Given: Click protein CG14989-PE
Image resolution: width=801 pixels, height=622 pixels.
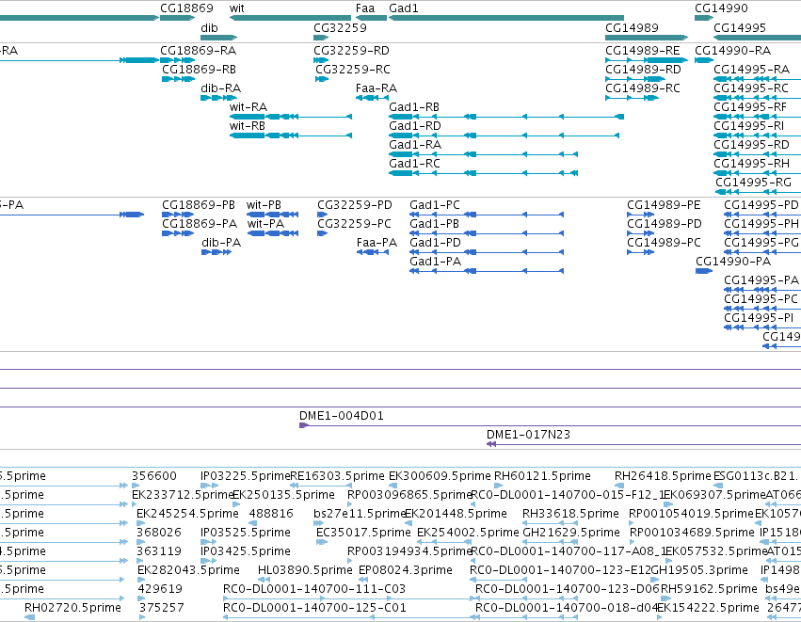Looking at the screenshot, I should (x=641, y=215).
